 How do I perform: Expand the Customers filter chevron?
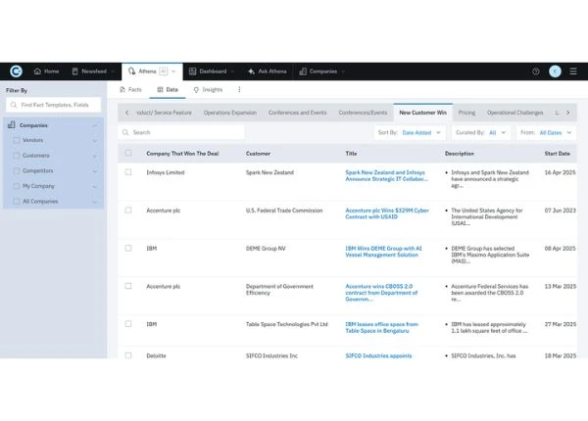[95, 157]
